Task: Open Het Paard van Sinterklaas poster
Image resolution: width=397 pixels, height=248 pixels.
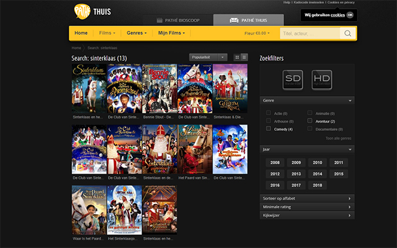Action: point(195,149)
